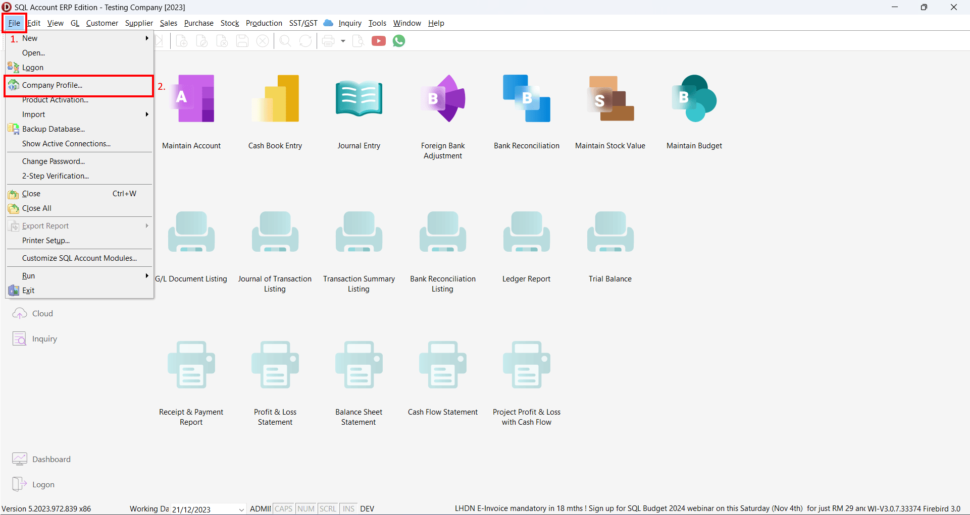The image size is (970, 515).
Task: Open Balance Sheet Statement report
Action: (x=359, y=366)
